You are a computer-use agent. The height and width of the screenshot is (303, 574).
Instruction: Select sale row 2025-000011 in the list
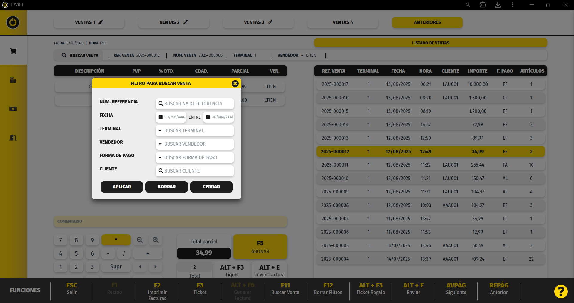click(x=430, y=165)
